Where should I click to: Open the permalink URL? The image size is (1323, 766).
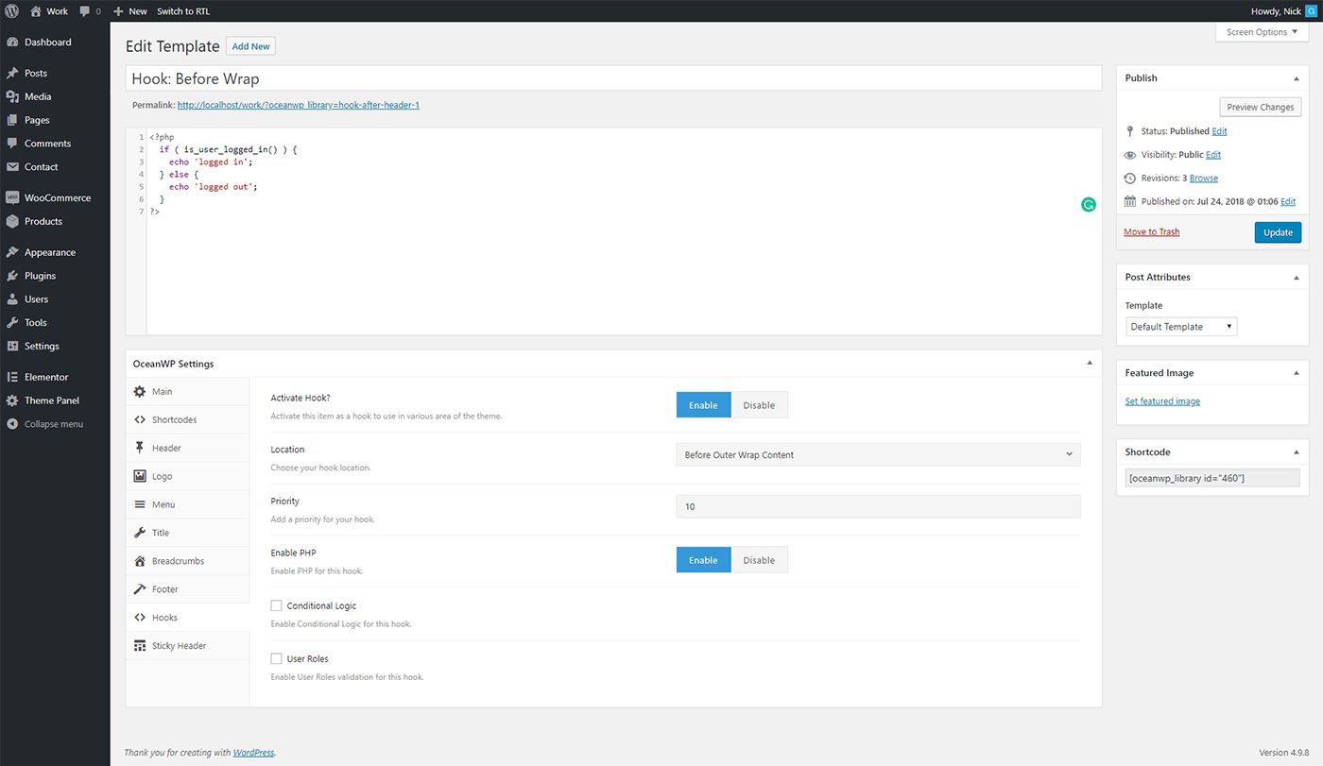pos(298,105)
